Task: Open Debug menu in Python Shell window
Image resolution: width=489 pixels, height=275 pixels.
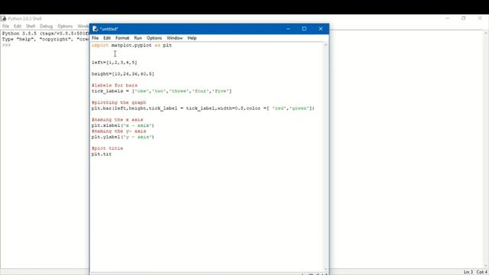Action: (x=46, y=26)
